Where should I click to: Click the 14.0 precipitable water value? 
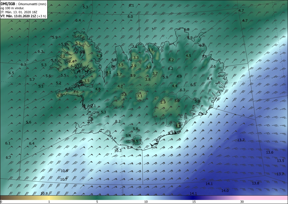pos(225,191)
